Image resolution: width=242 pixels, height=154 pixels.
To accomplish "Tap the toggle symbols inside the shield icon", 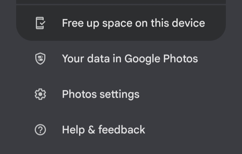I will click(x=40, y=58).
